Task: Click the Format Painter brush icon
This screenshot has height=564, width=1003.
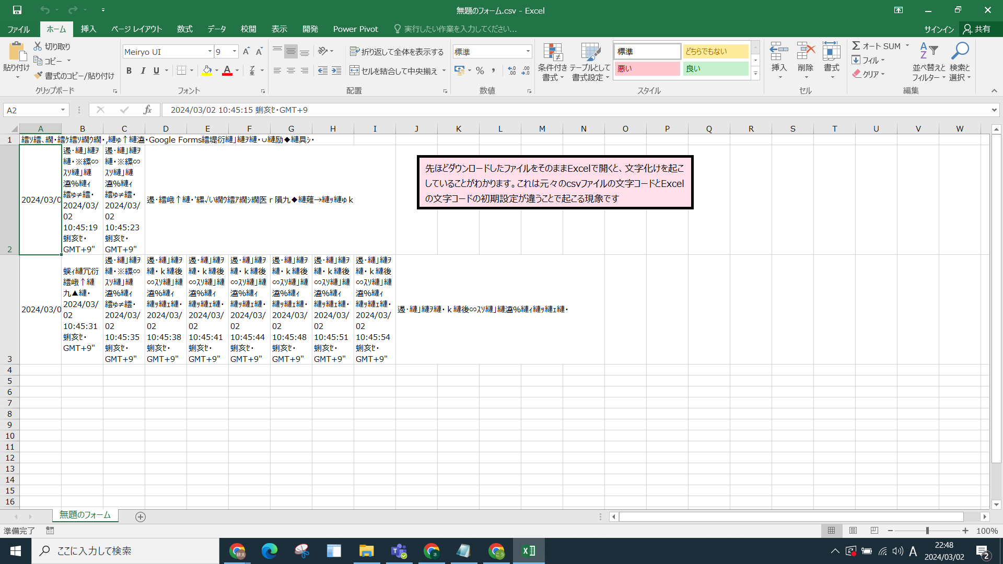Action: coord(38,76)
